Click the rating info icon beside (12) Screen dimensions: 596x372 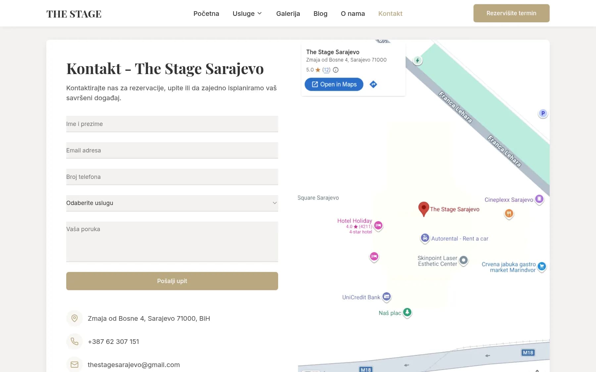click(335, 70)
